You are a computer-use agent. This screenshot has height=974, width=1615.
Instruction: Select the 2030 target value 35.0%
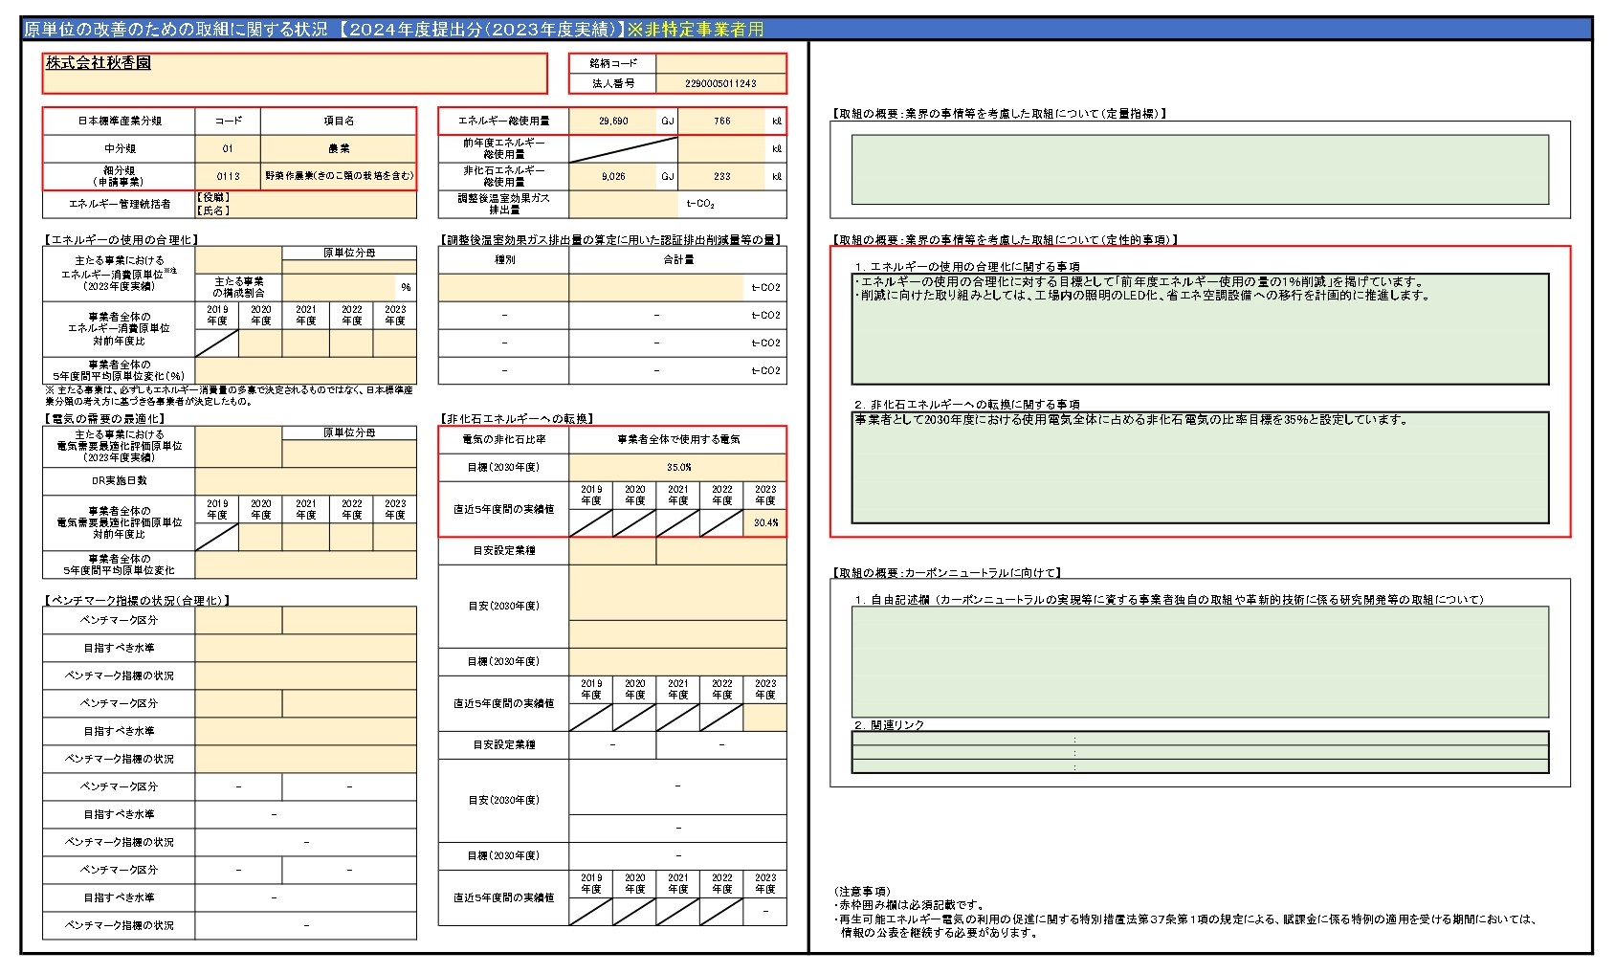click(677, 467)
